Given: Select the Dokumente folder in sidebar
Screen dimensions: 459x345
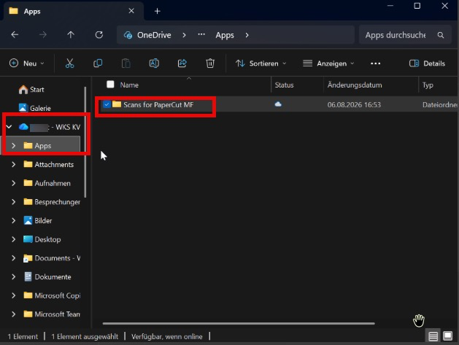Looking at the screenshot, I should click(x=47, y=276).
